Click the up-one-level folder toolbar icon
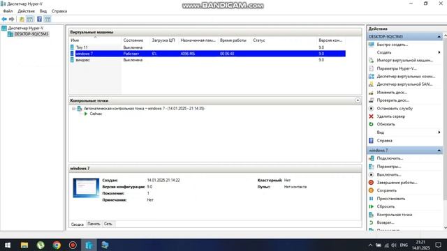This screenshot has width=447, height=251. click(x=22, y=19)
